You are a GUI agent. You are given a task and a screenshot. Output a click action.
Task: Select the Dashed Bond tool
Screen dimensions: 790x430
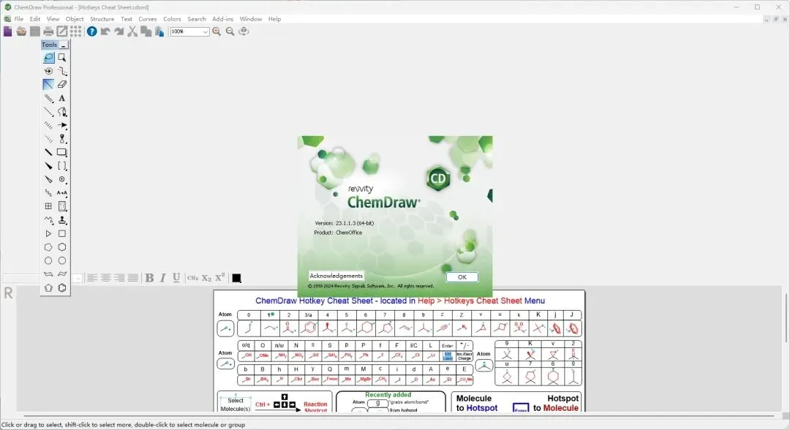pyautogui.click(x=48, y=112)
